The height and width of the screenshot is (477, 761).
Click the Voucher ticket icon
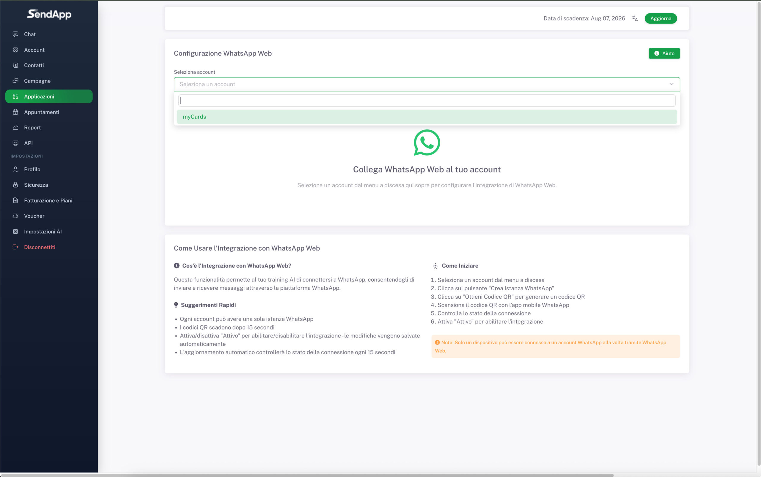[15, 216]
